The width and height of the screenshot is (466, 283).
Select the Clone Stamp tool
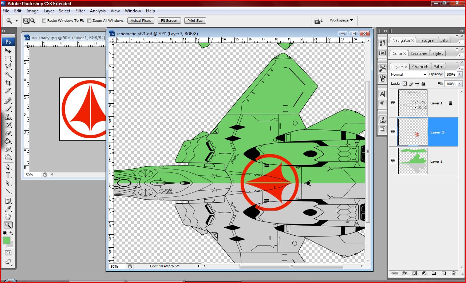pos(8,117)
